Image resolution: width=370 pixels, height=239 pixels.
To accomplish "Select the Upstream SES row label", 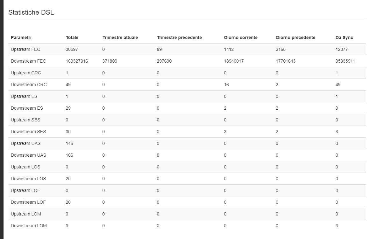I will (x=25, y=120).
